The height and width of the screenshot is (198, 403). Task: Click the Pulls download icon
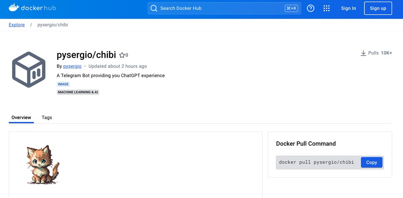click(363, 53)
